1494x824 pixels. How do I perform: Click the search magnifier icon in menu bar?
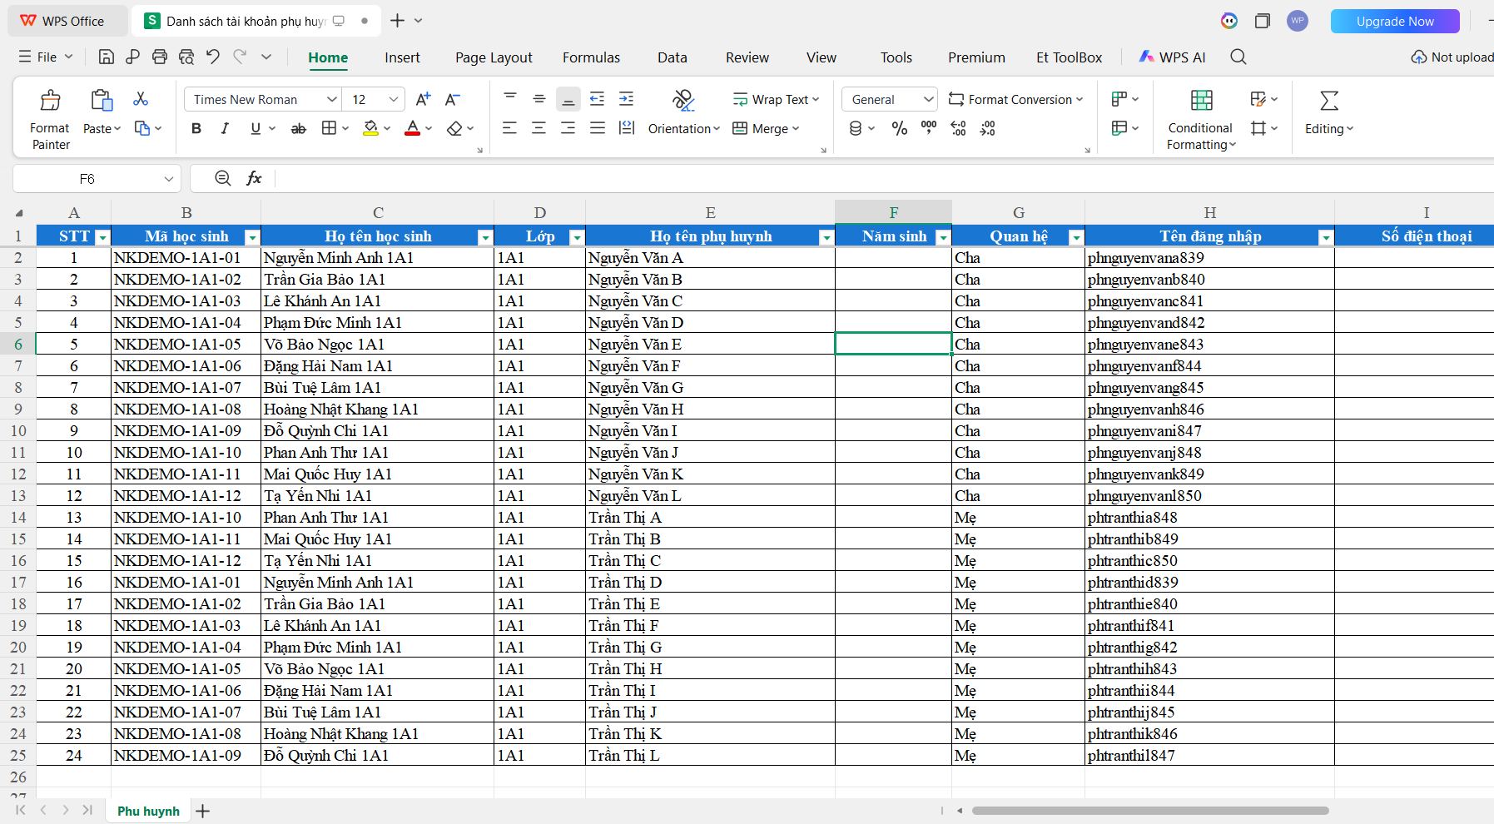pyautogui.click(x=1238, y=57)
